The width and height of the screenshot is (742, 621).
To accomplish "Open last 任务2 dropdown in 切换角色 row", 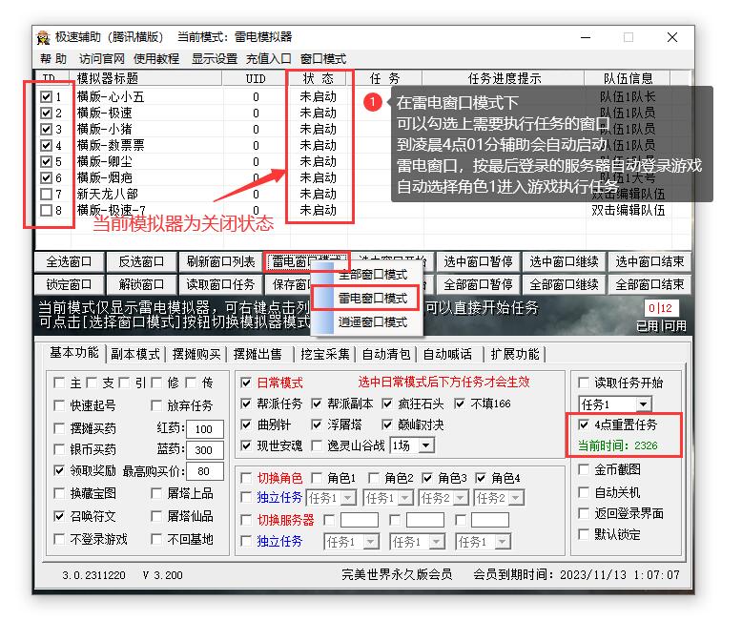I will (x=517, y=498).
